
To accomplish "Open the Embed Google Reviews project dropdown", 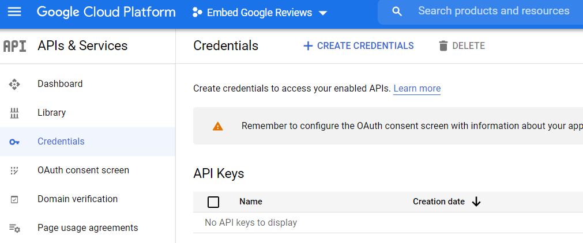I will (x=259, y=13).
